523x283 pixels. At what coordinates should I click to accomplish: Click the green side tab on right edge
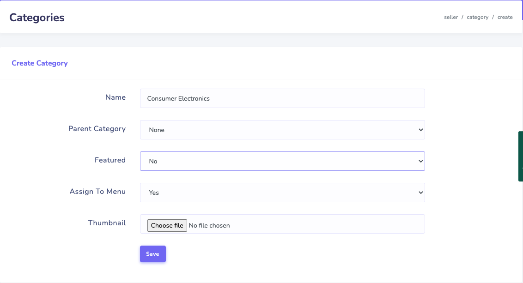[520, 156]
